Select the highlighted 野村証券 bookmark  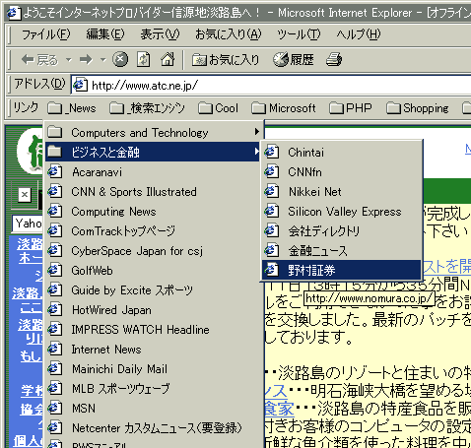(x=342, y=271)
